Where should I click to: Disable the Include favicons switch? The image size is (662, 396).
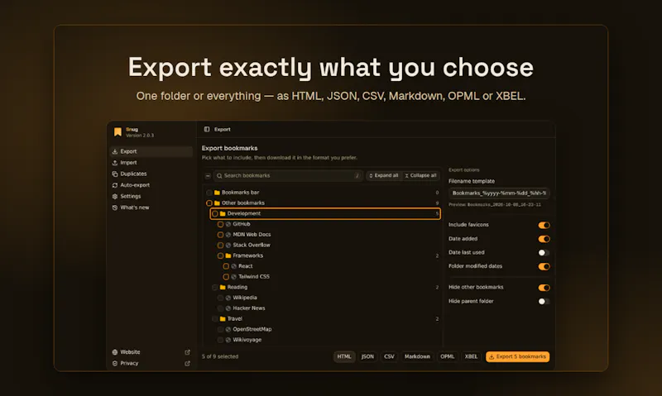click(544, 225)
